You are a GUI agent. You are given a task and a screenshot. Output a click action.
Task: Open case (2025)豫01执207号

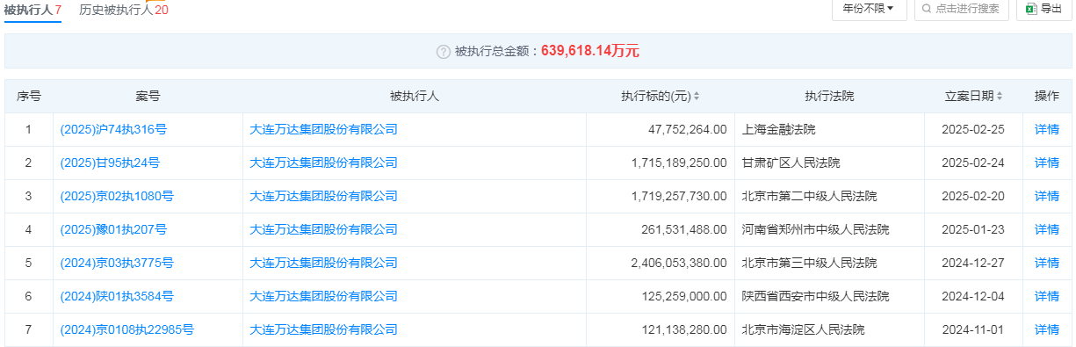point(113,229)
